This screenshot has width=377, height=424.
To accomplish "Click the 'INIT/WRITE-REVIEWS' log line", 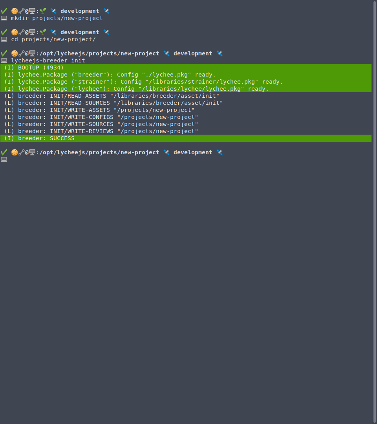I will (x=101, y=131).
